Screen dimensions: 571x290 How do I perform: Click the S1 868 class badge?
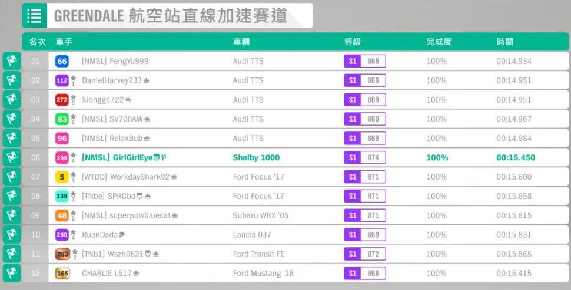365,273
